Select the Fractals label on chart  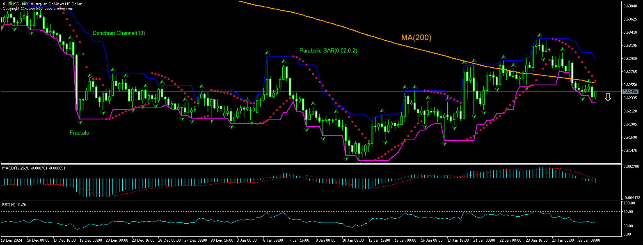coord(79,133)
